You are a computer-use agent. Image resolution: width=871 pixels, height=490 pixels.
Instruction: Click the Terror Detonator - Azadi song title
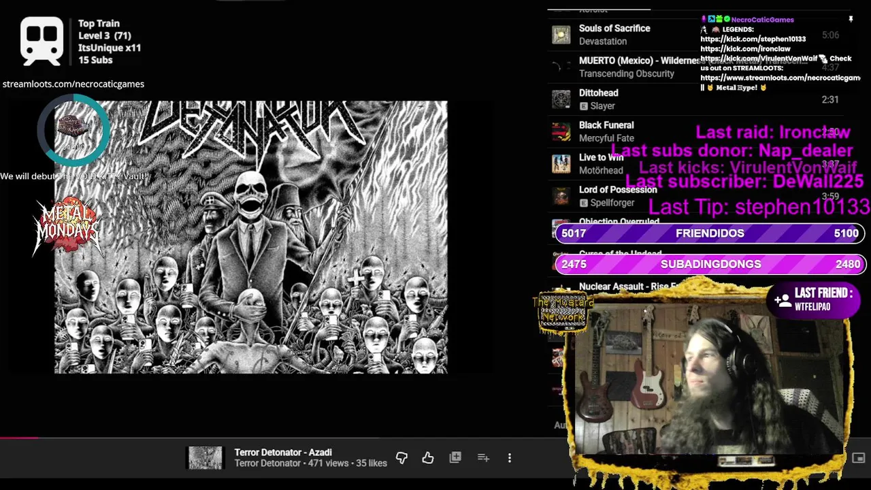(x=283, y=453)
